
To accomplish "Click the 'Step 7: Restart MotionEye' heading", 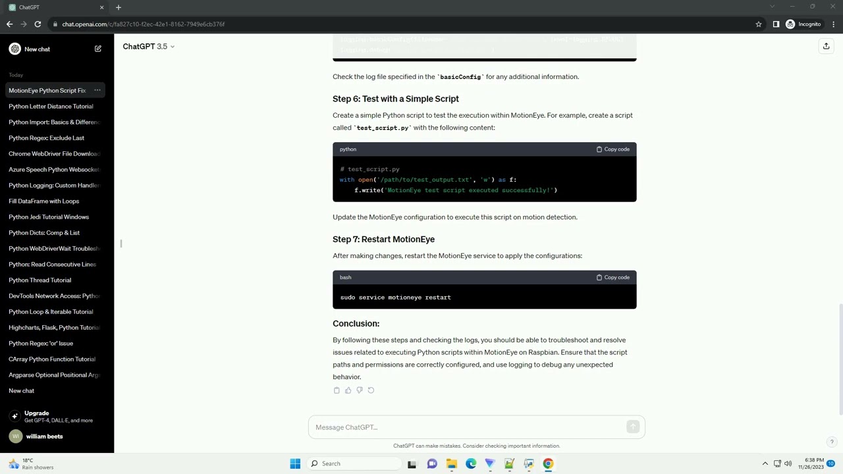I will tap(383, 240).
